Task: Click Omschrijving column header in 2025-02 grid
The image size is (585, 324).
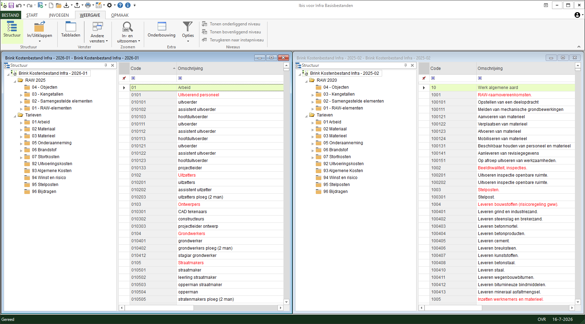Action: 526,68
